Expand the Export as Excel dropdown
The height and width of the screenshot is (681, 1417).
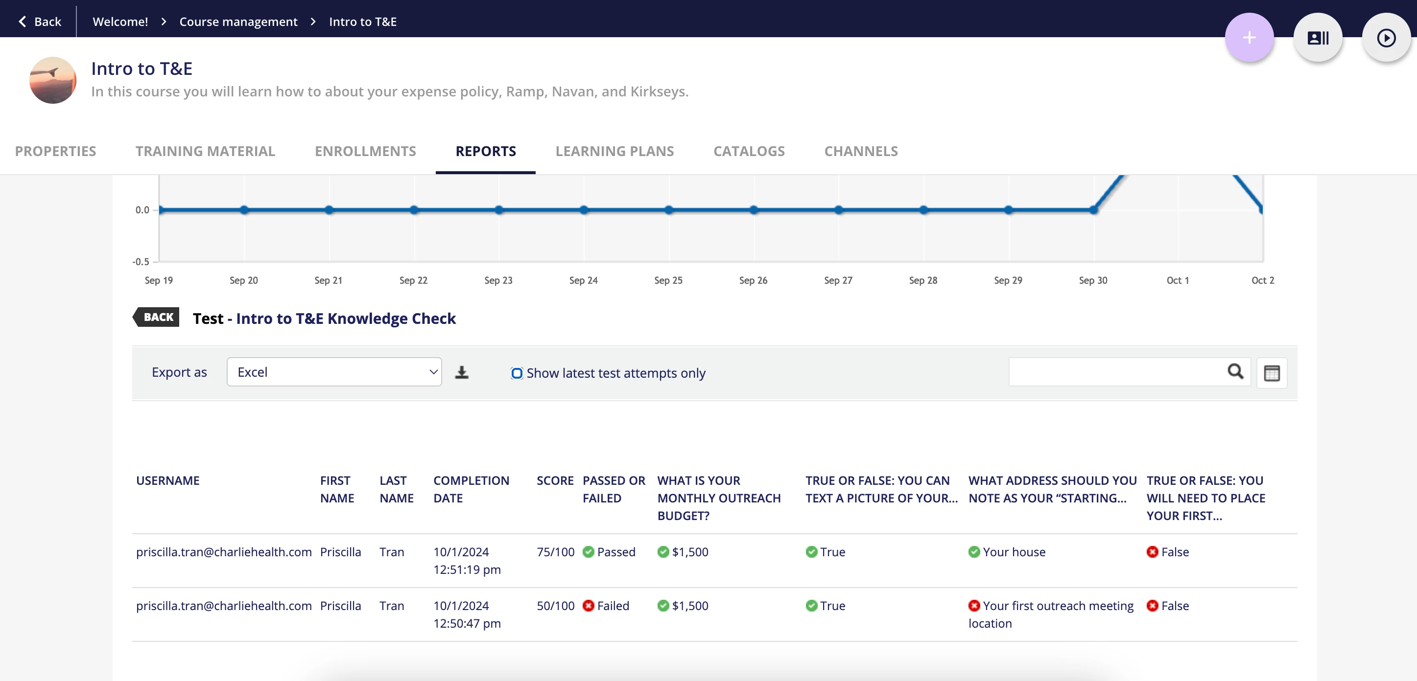point(334,372)
